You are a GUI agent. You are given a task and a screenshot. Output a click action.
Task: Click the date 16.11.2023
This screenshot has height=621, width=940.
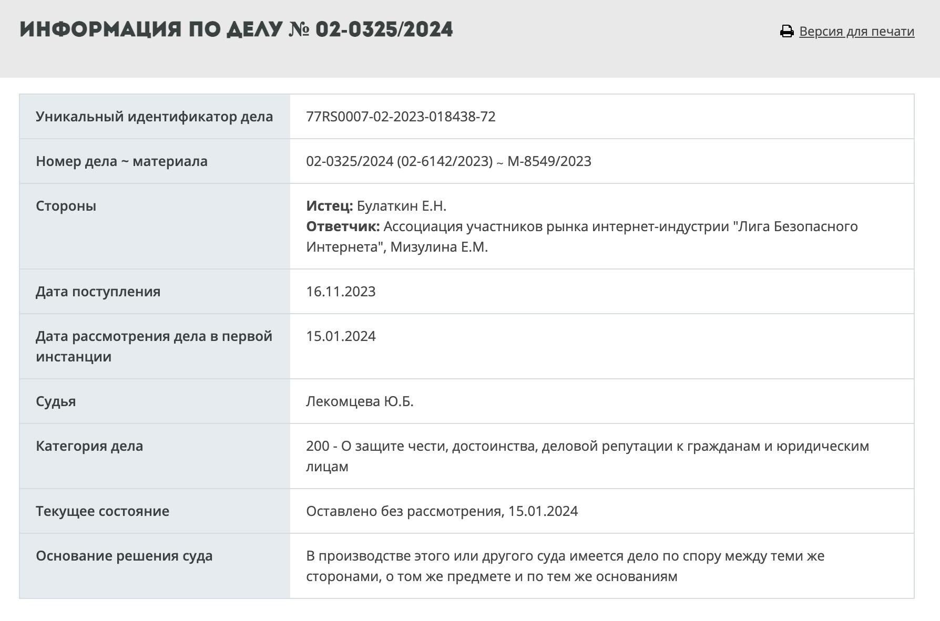coord(341,292)
